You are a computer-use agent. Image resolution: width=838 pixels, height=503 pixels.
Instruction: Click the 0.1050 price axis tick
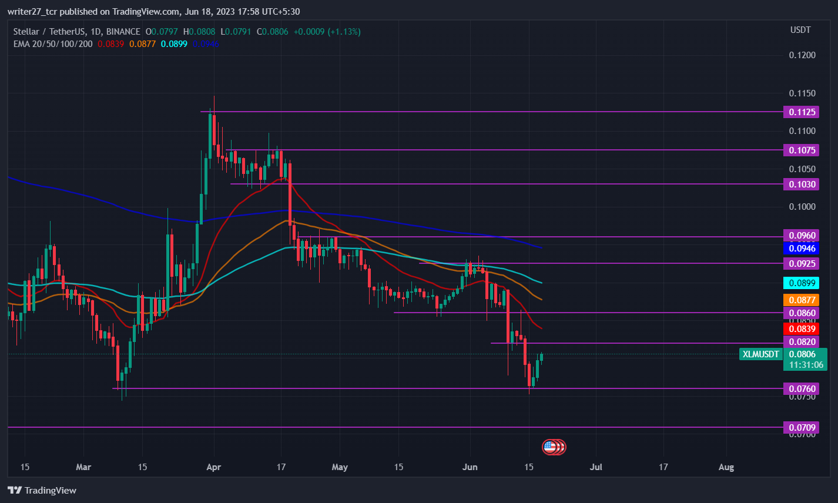coord(802,169)
